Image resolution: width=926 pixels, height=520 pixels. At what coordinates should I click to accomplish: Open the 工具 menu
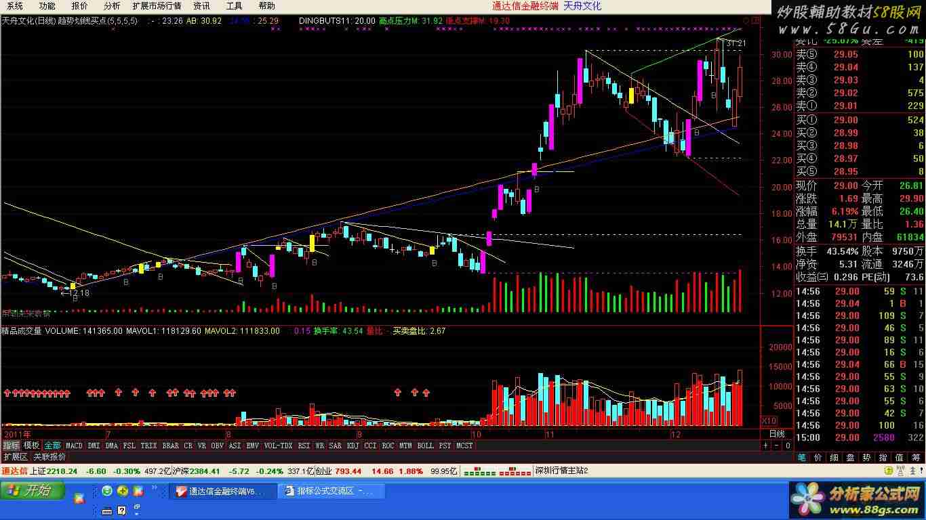pos(234,6)
